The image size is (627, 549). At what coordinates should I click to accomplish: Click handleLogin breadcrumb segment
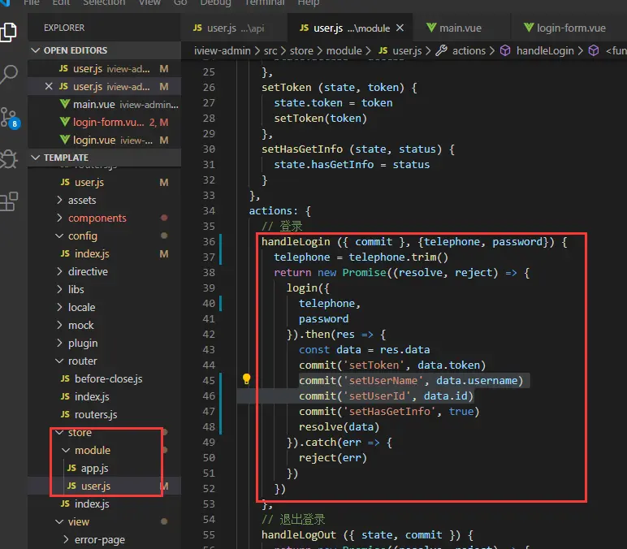coord(545,51)
